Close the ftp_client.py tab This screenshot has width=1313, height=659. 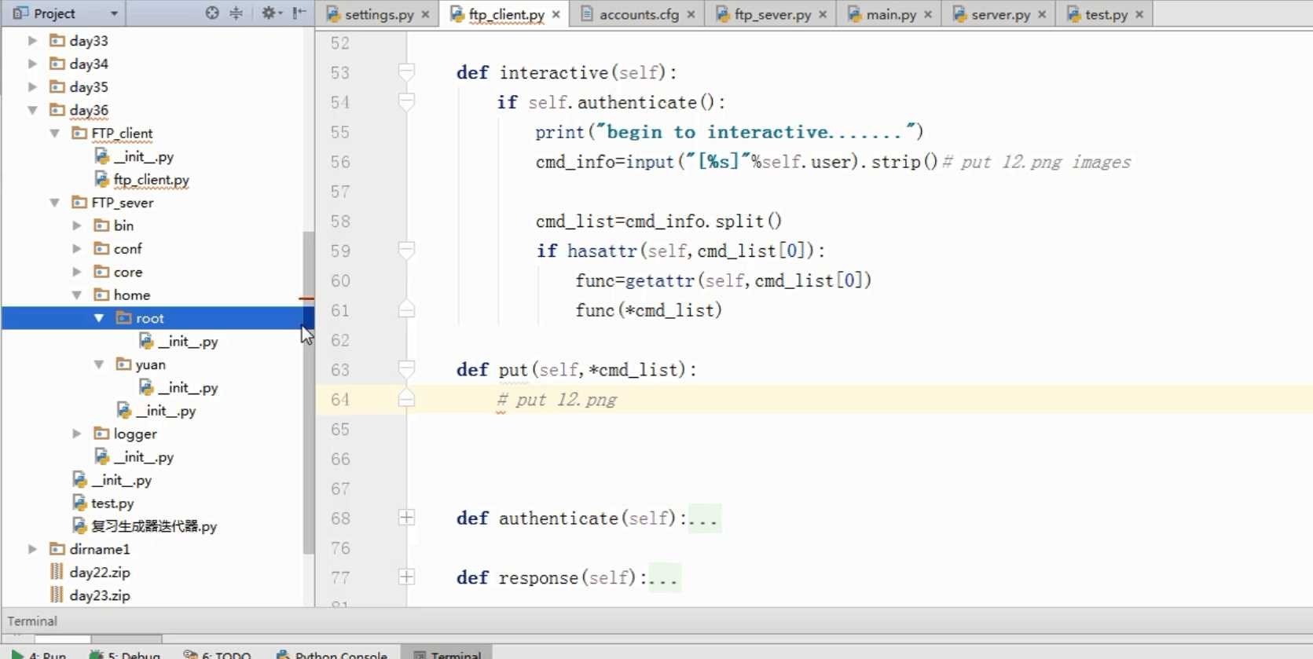coord(556,14)
